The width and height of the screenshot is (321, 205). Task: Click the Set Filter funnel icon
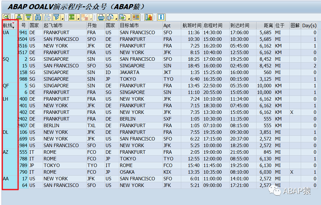pos(56,17)
